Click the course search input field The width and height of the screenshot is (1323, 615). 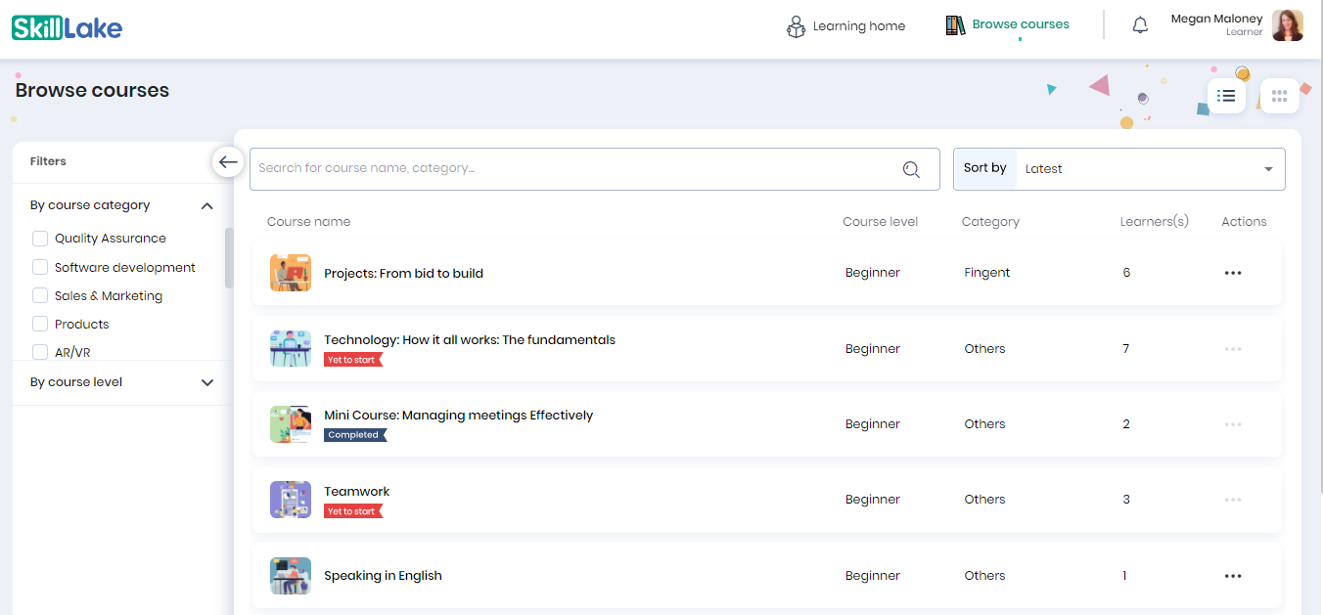pos(572,169)
